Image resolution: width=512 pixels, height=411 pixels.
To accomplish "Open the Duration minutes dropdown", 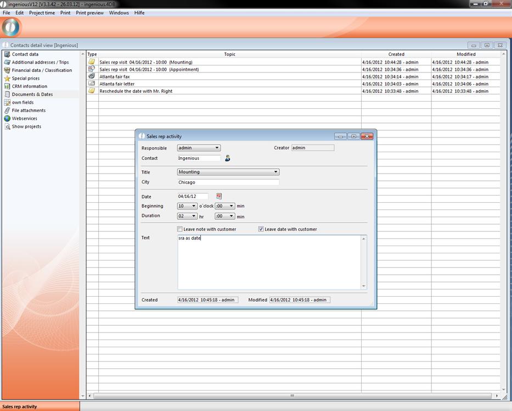I will (232, 216).
